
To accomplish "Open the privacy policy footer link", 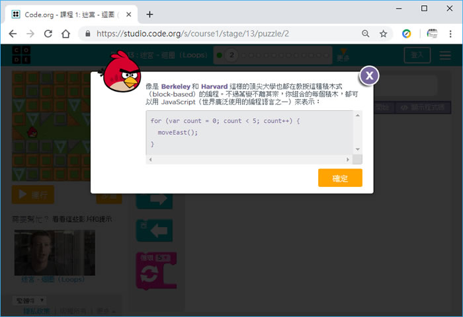I will coord(36,311).
